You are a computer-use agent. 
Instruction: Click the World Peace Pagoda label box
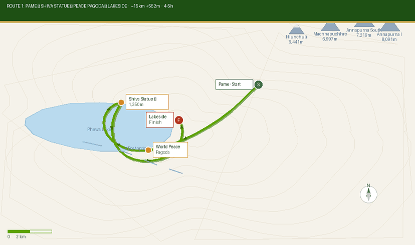point(170,149)
